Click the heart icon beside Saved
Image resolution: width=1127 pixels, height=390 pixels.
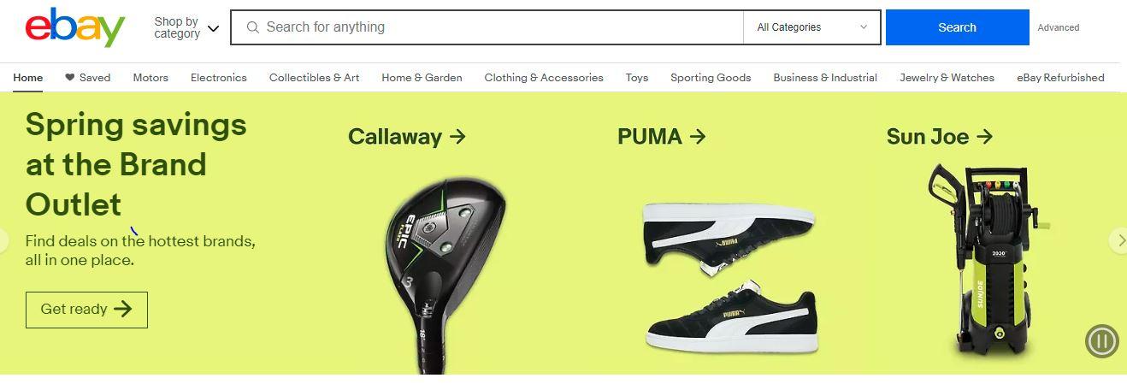(70, 77)
